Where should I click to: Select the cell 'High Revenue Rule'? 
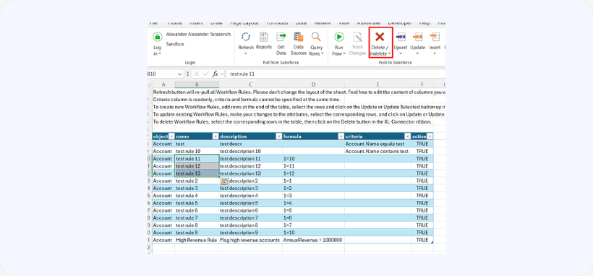pos(197,240)
